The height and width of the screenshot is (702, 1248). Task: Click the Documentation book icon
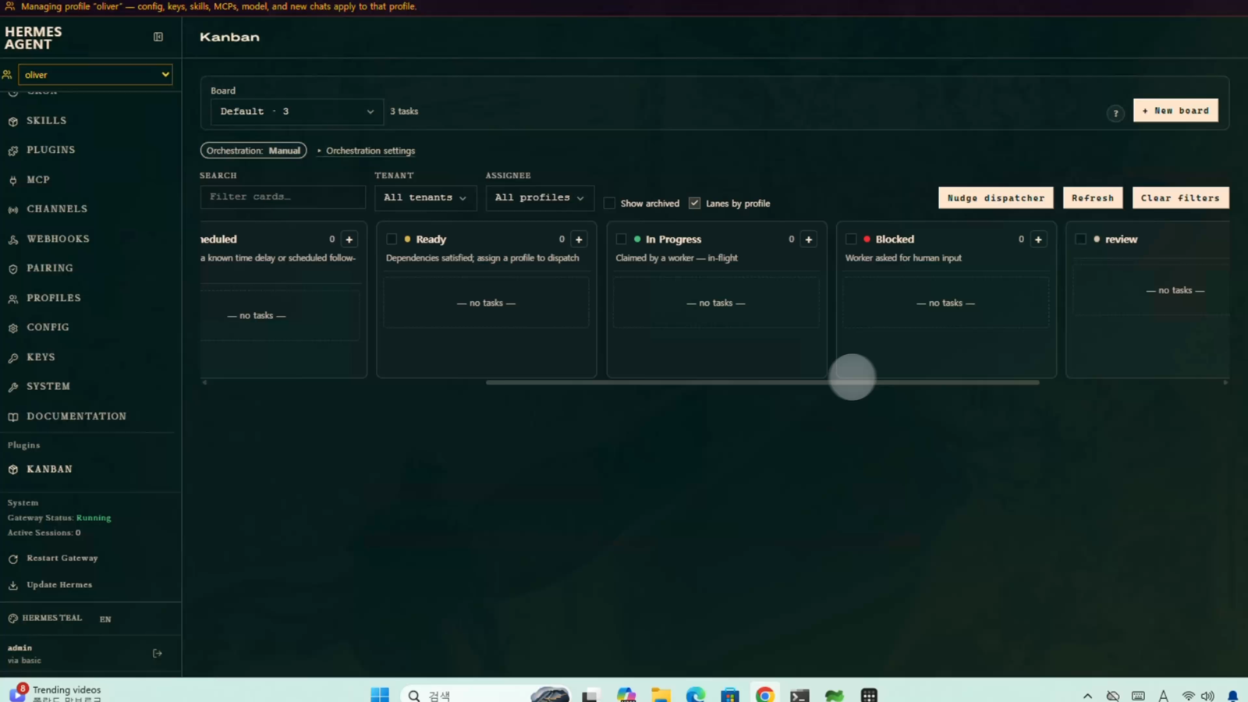13,417
